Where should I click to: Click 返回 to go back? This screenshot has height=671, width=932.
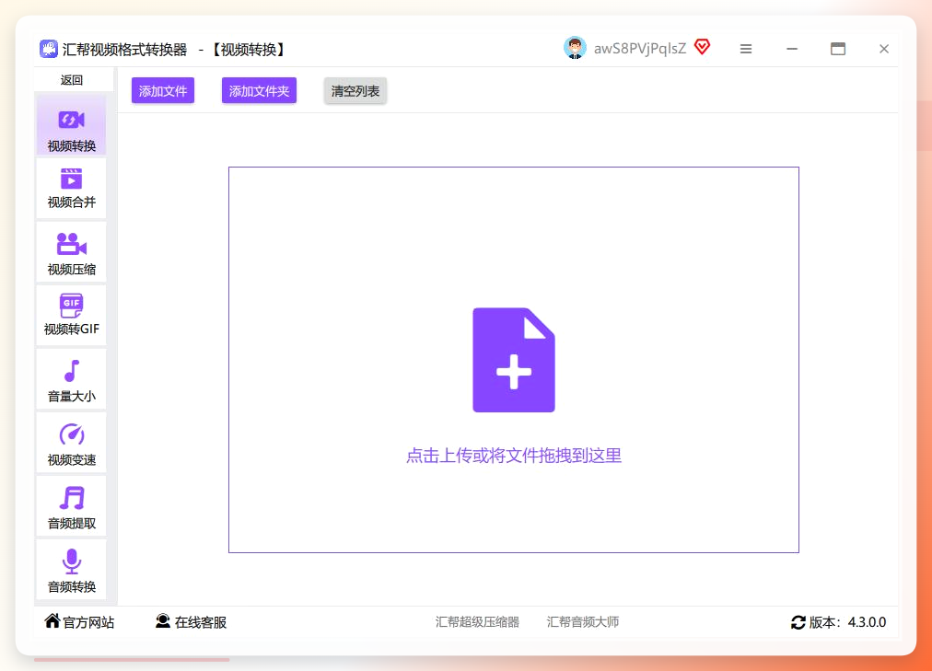71,80
